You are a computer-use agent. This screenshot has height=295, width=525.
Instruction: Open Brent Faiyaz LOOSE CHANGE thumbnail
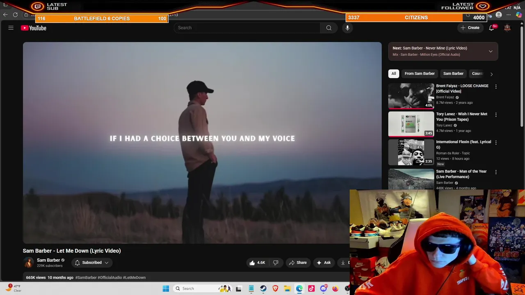(x=411, y=96)
